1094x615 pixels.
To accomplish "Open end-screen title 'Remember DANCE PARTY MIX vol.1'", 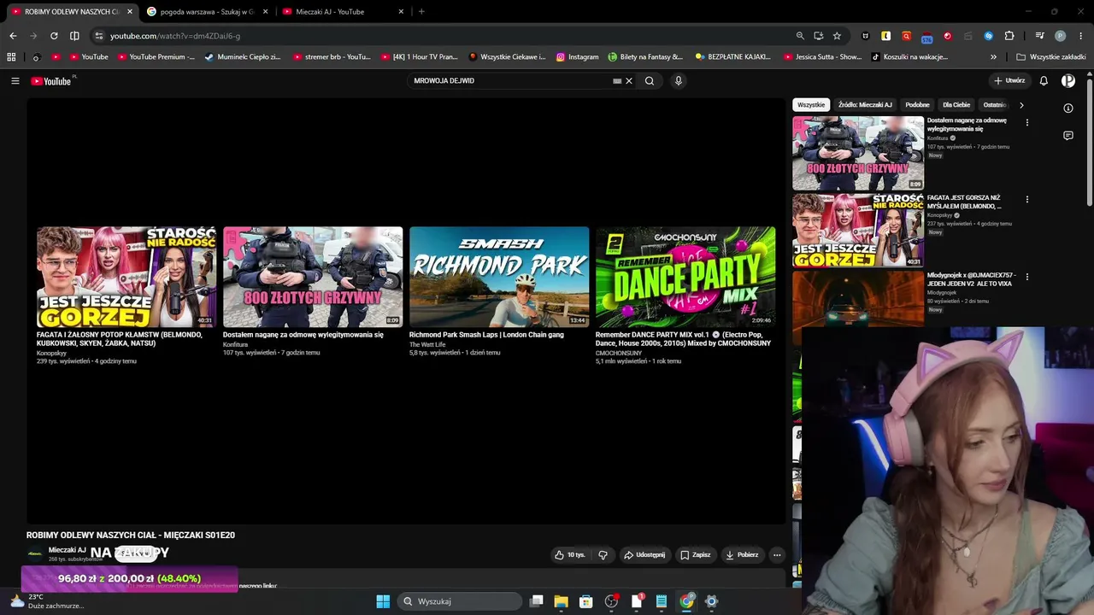I will pos(683,339).
